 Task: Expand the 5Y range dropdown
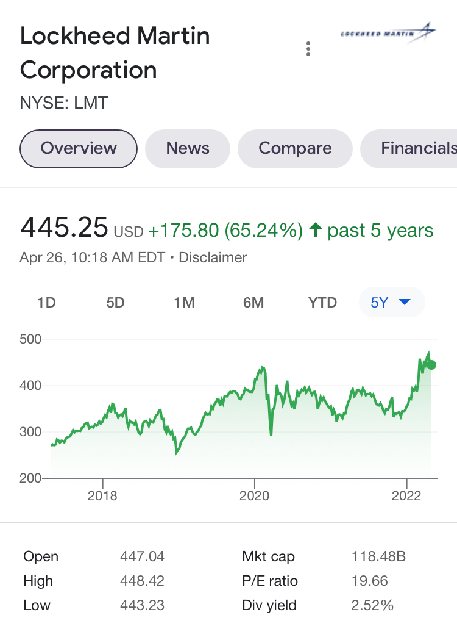[x=391, y=303]
